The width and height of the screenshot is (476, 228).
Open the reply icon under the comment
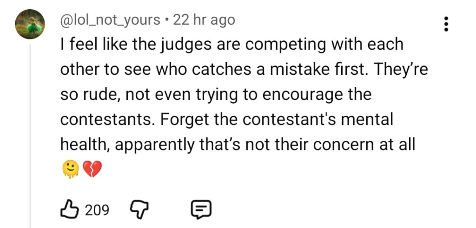[201, 210]
